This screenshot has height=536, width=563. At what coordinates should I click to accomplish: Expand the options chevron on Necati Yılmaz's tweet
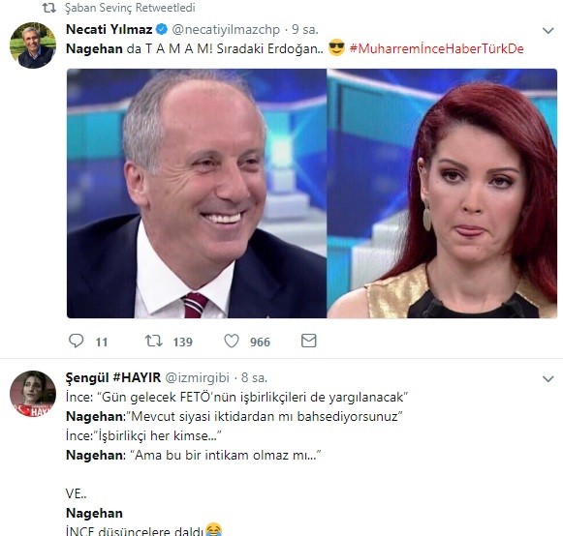point(547,31)
